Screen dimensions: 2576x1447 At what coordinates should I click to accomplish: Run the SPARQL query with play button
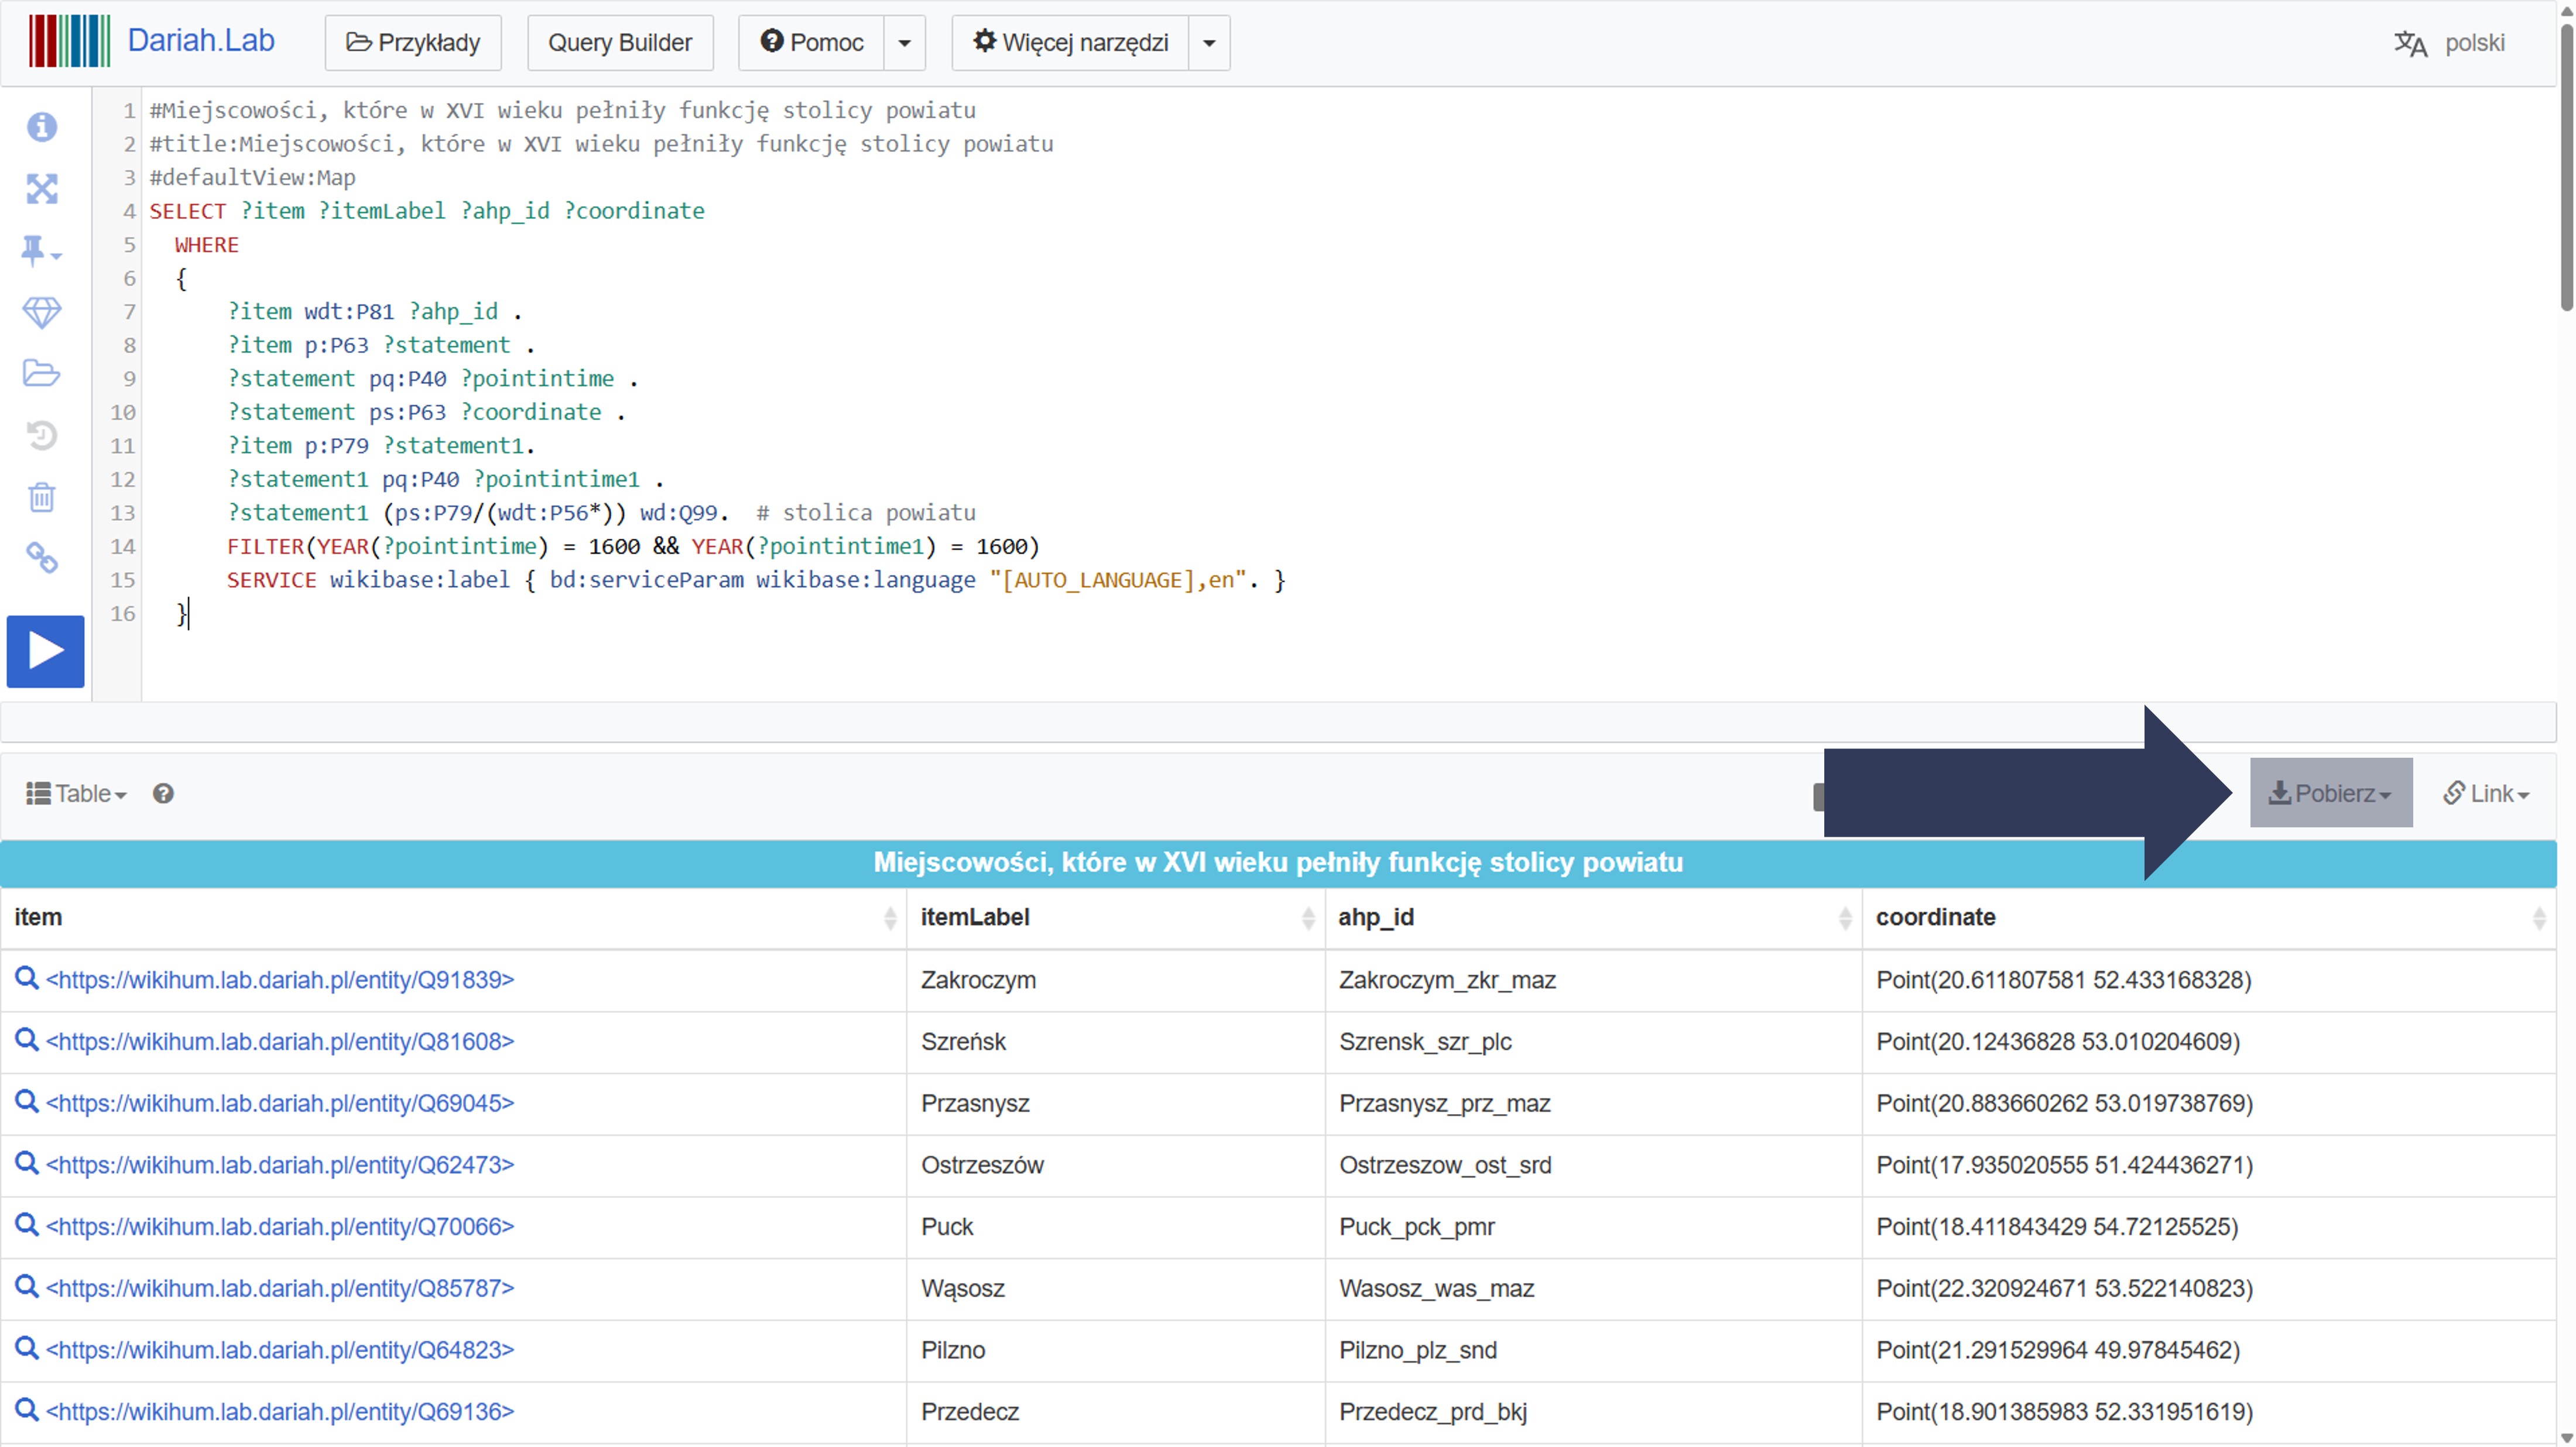[x=45, y=652]
